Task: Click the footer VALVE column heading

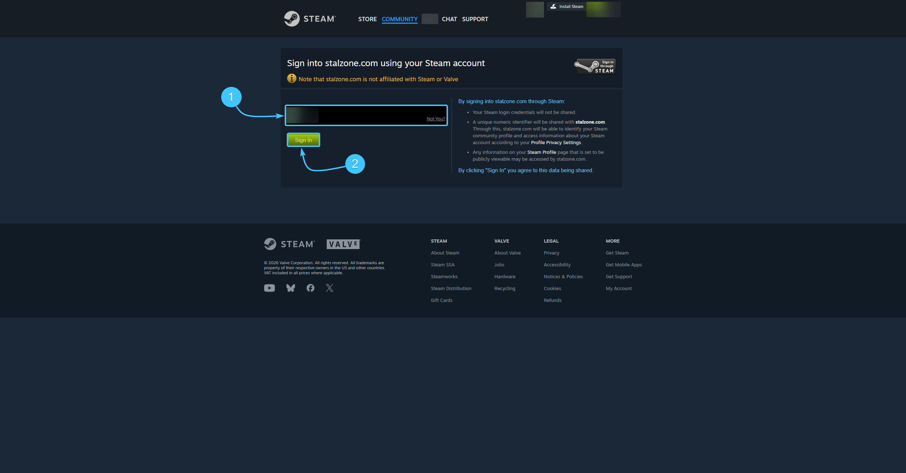Action: [x=502, y=241]
